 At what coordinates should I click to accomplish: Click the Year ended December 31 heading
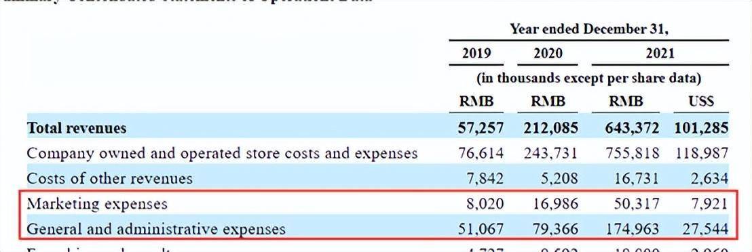[589, 28]
